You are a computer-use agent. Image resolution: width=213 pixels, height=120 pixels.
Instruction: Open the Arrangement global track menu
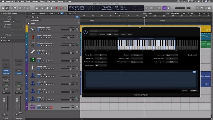(x=36, y=20)
